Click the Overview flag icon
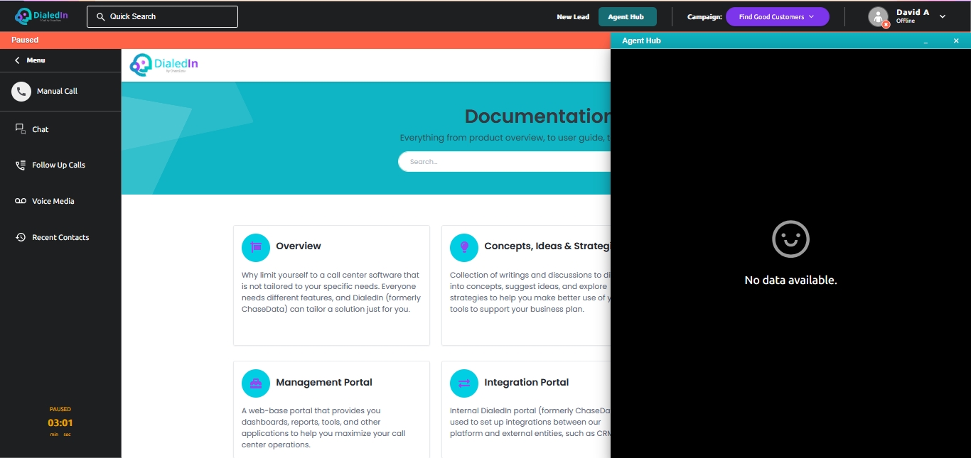Screen dimensions: 971x458 pyautogui.click(x=256, y=247)
